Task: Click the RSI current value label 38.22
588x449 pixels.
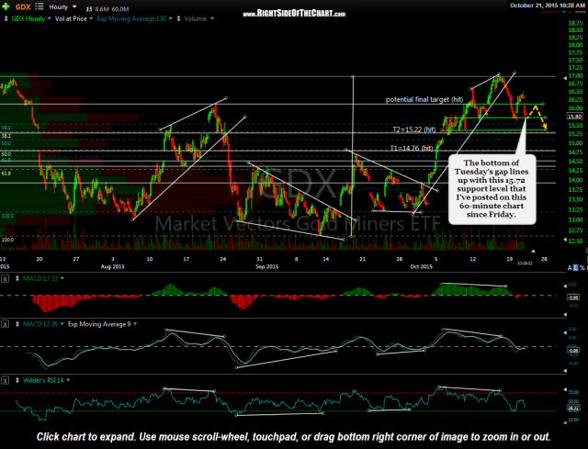Action: [x=573, y=407]
